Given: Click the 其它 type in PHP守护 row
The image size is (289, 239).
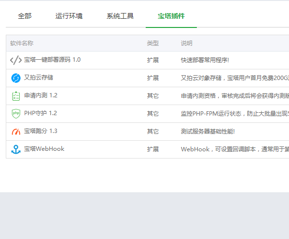Looking at the screenshot, I should click(153, 114).
